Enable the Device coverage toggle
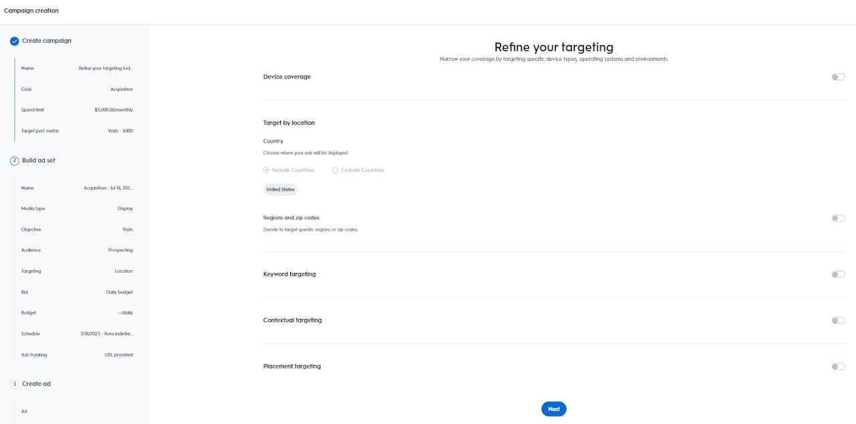This screenshot has height=424, width=856. tap(838, 77)
